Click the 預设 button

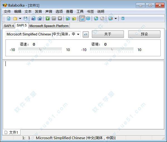click(144, 34)
